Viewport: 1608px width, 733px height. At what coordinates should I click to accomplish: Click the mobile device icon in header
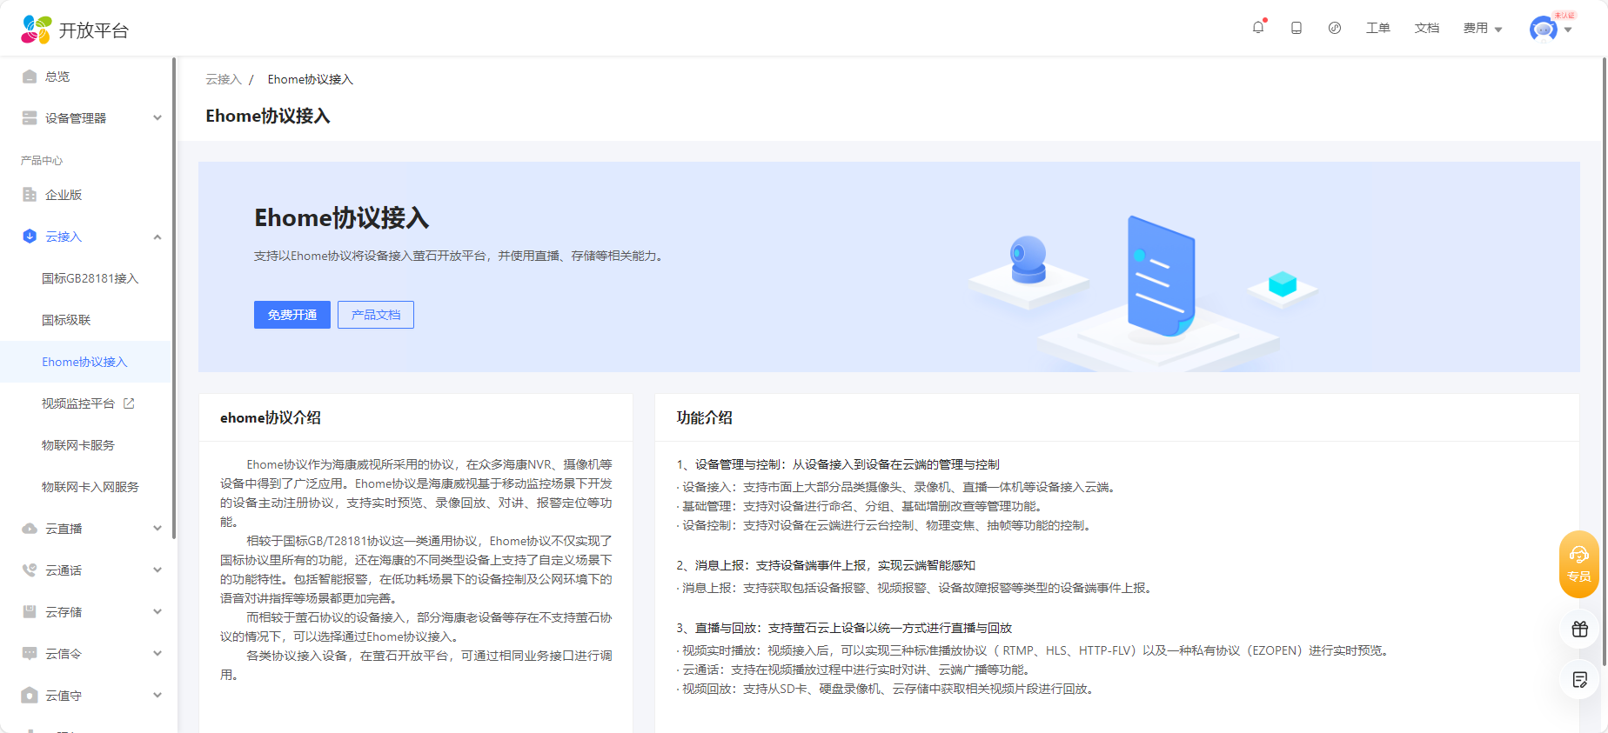pos(1296,28)
